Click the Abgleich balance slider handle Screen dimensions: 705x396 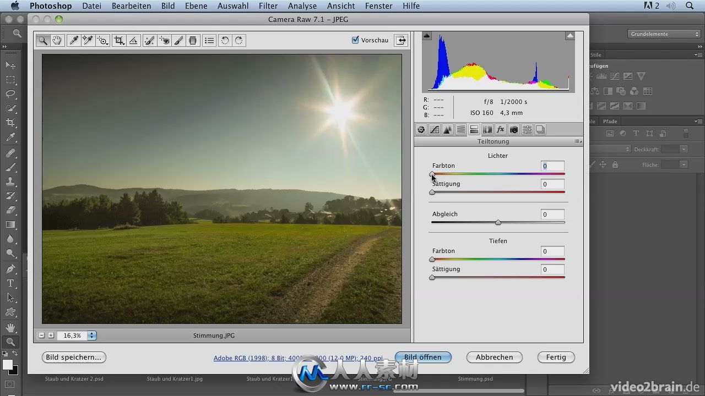(498, 222)
